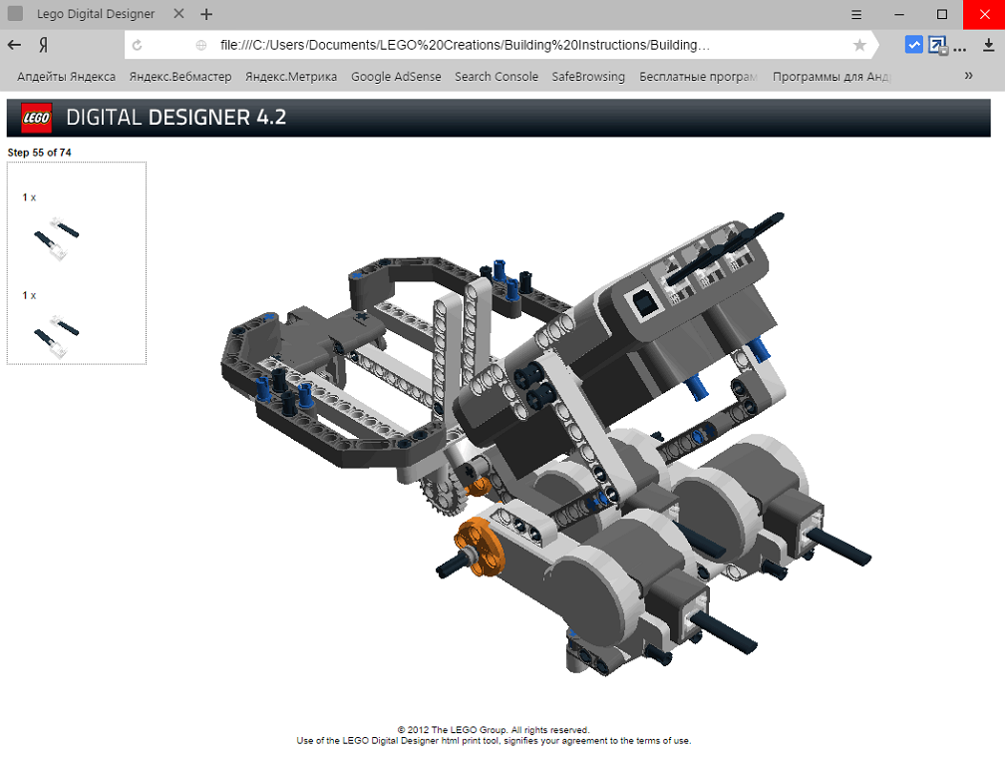Bookmark this page with the star icon
The height and width of the screenshot is (757, 1005).
[859, 45]
